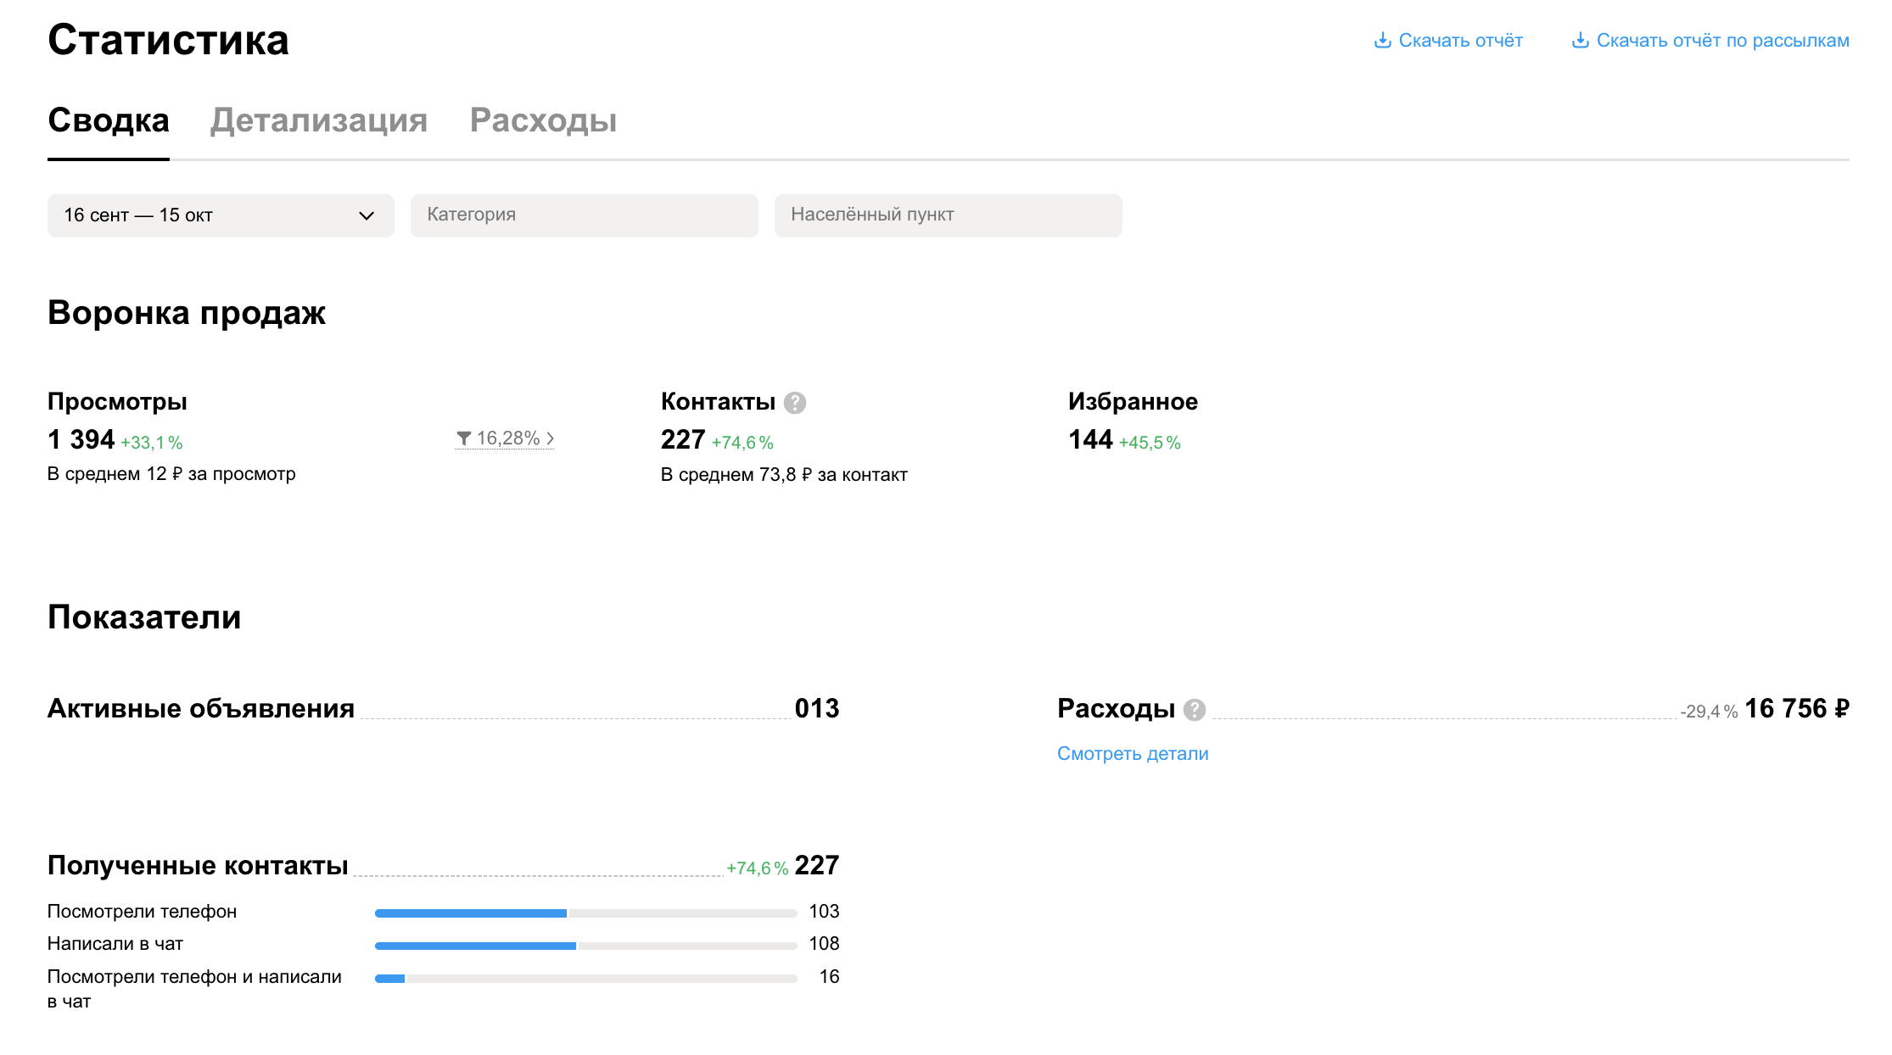Viewport: 1892px width, 1055px height.
Task: Click chevron arrow after 16,28% conversion
Action: (x=551, y=438)
